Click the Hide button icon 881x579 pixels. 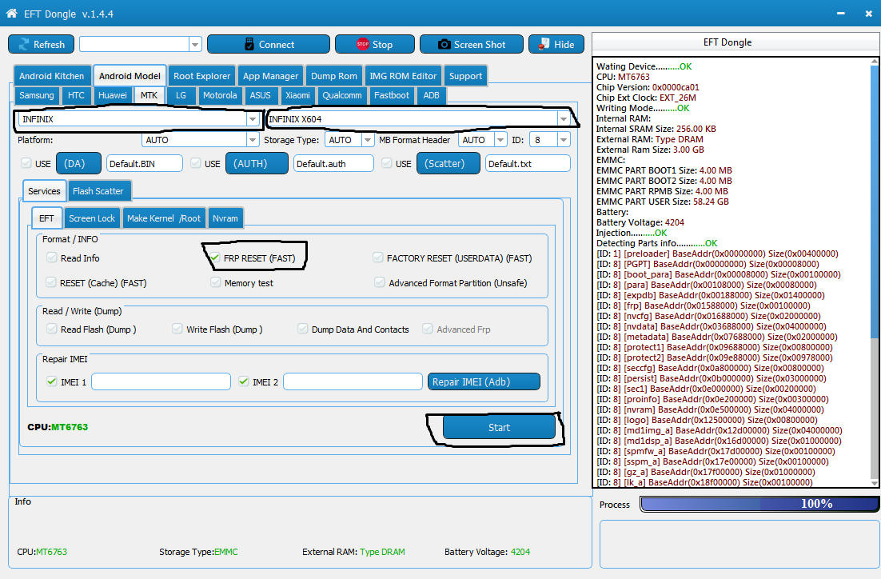point(544,45)
